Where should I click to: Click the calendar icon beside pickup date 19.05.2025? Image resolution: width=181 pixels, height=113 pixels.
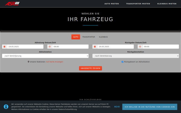coord(5,47)
